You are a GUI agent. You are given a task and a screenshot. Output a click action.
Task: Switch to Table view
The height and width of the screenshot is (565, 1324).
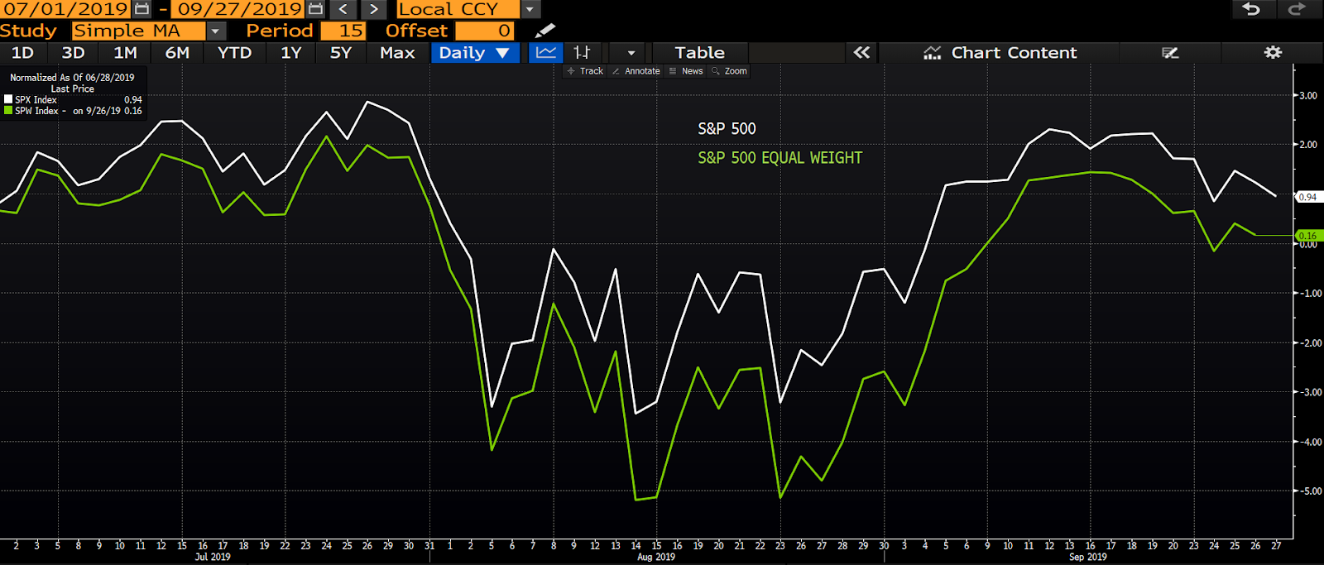coord(699,52)
